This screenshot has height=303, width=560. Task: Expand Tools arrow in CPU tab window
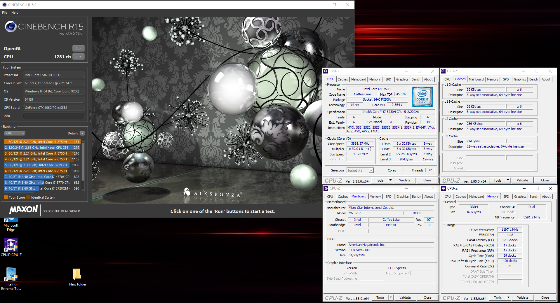[x=390, y=180]
